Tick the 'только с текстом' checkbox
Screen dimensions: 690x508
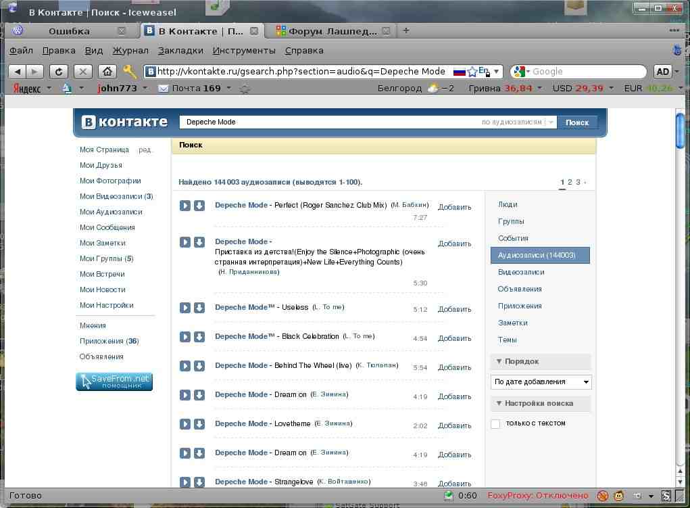495,424
